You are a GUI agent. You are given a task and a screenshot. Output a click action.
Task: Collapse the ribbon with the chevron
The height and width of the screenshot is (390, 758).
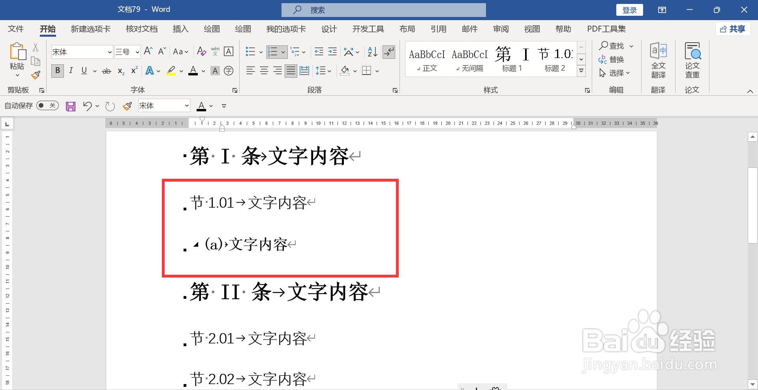pyautogui.click(x=750, y=91)
